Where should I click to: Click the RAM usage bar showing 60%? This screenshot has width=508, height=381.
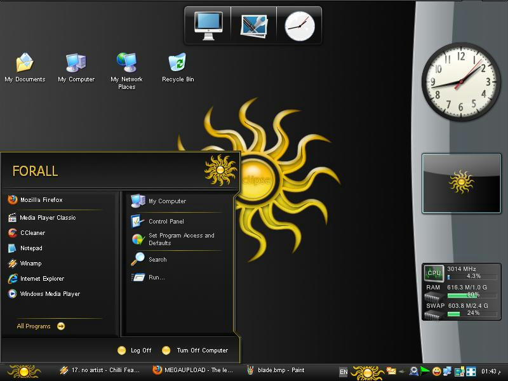pyautogui.click(x=472, y=295)
